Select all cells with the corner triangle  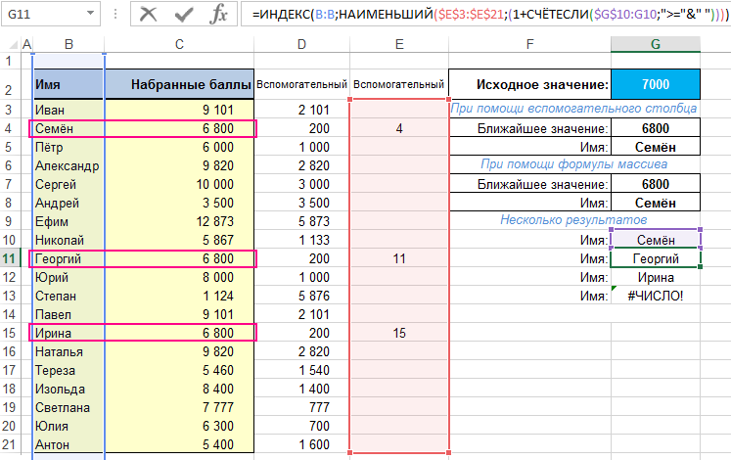click(13, 45)
